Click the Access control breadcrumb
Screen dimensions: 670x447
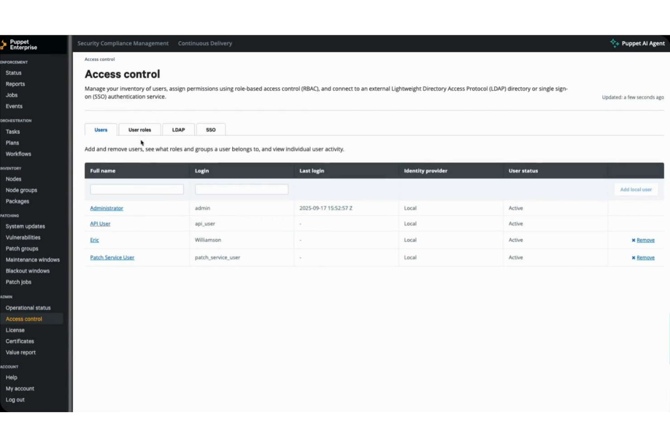(x=100, y=59)
